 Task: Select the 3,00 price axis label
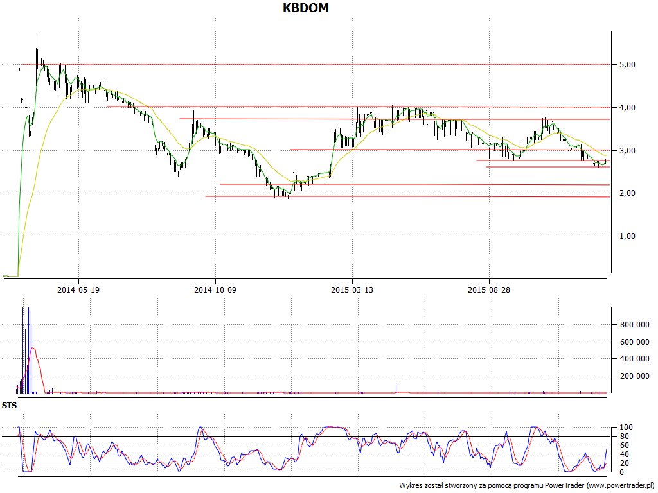(627, 150)
